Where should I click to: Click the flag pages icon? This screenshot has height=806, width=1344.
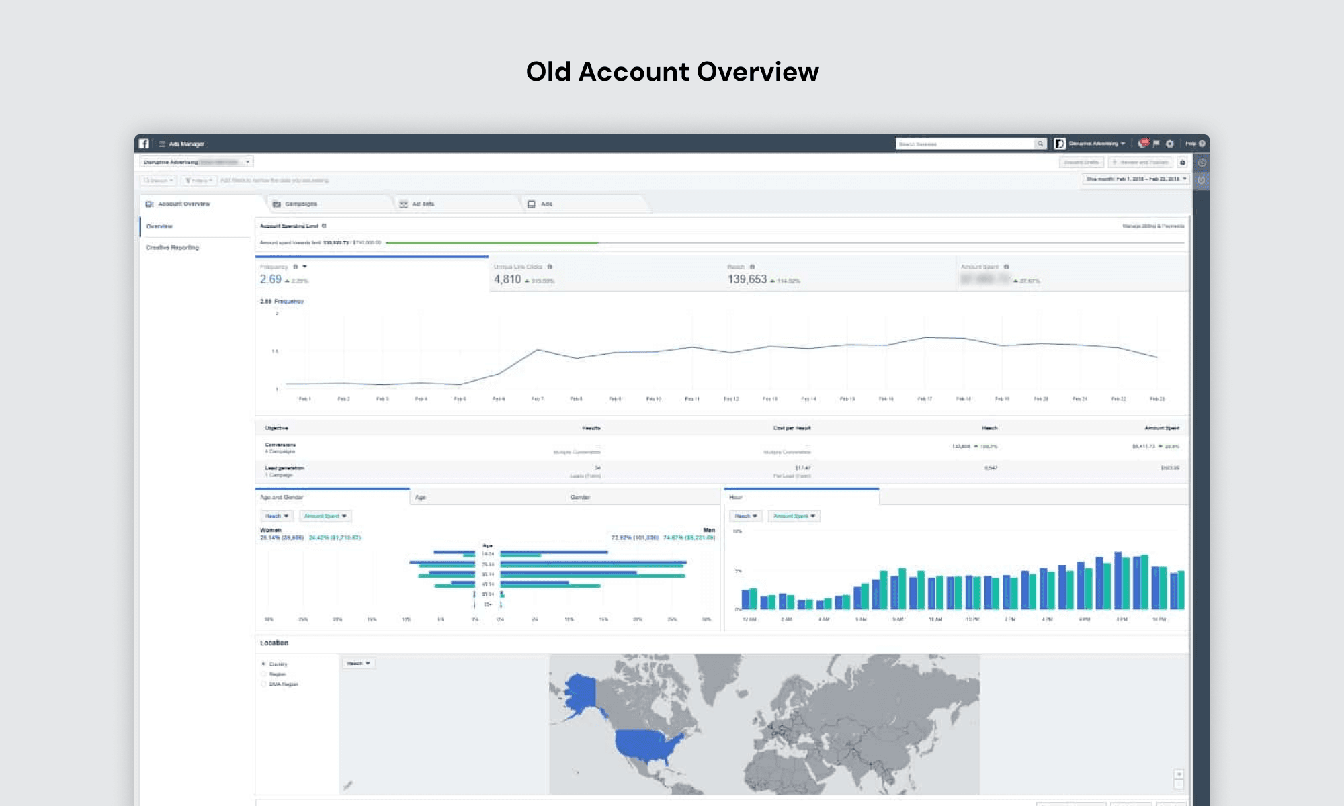1157,144
